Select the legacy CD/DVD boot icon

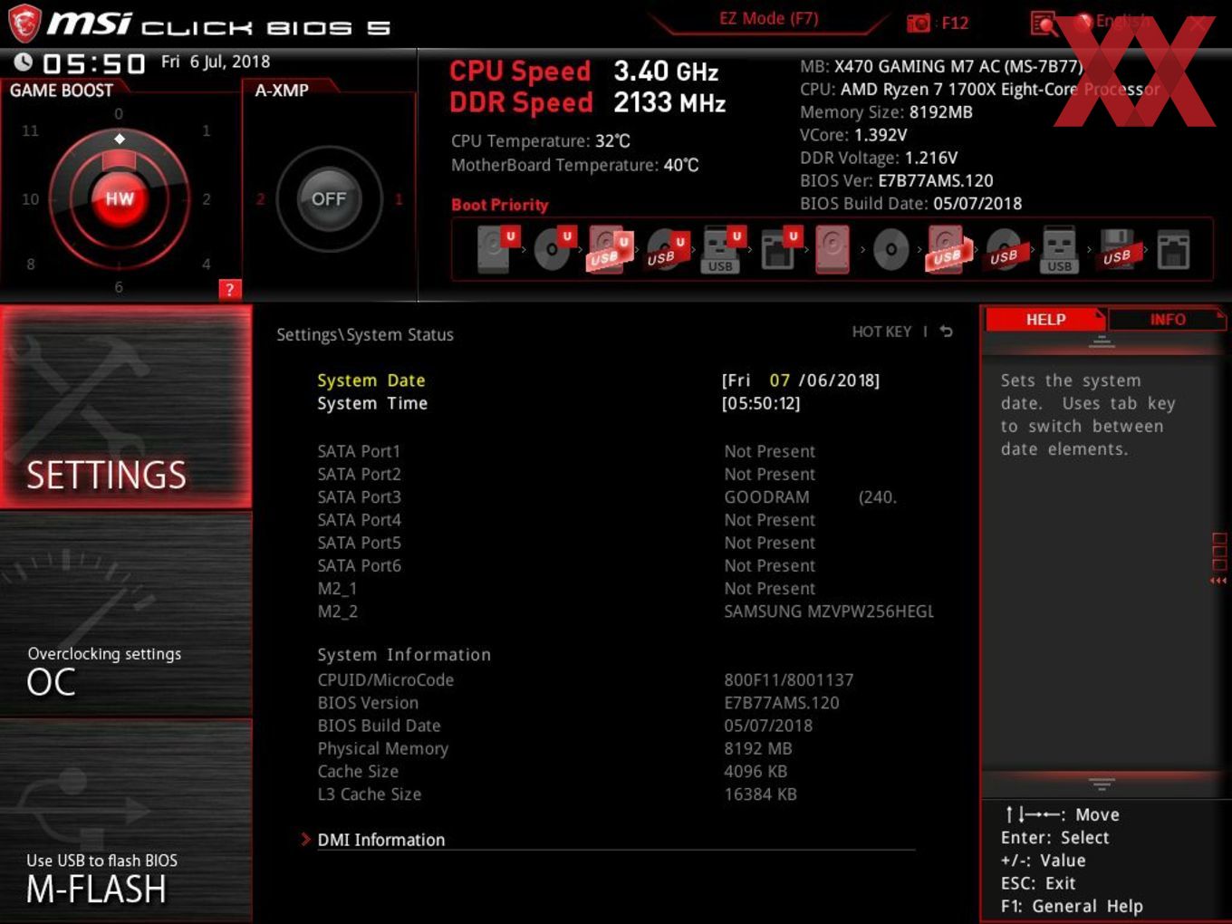890,249
